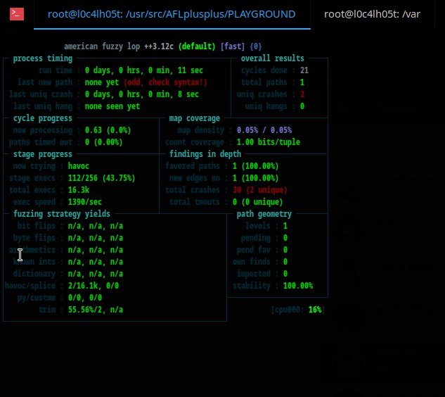Click map density value '0.05% / 0.05%'
The image size is (445, 397).
coord(264,130)
